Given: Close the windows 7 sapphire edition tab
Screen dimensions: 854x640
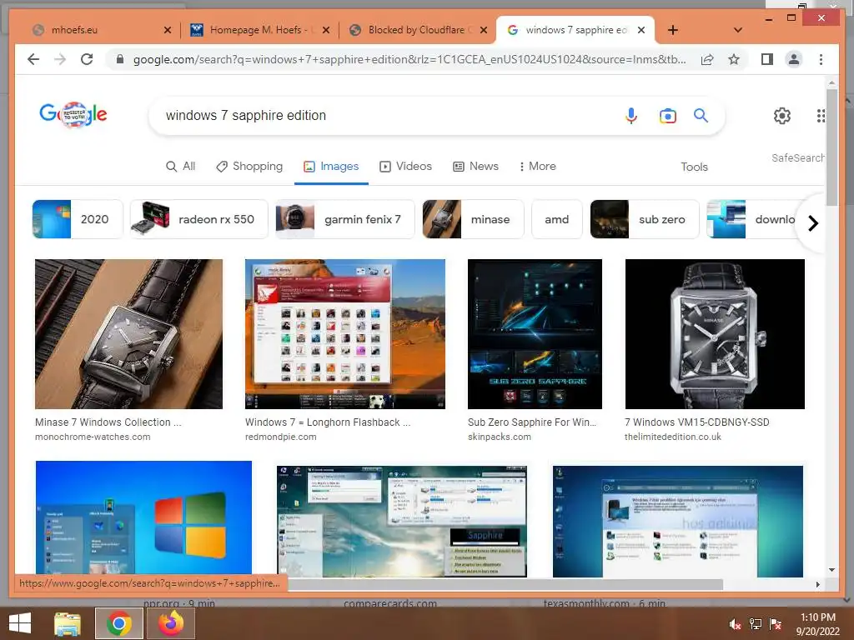Looking at the screenshot, I should click(x=641, y=30).
